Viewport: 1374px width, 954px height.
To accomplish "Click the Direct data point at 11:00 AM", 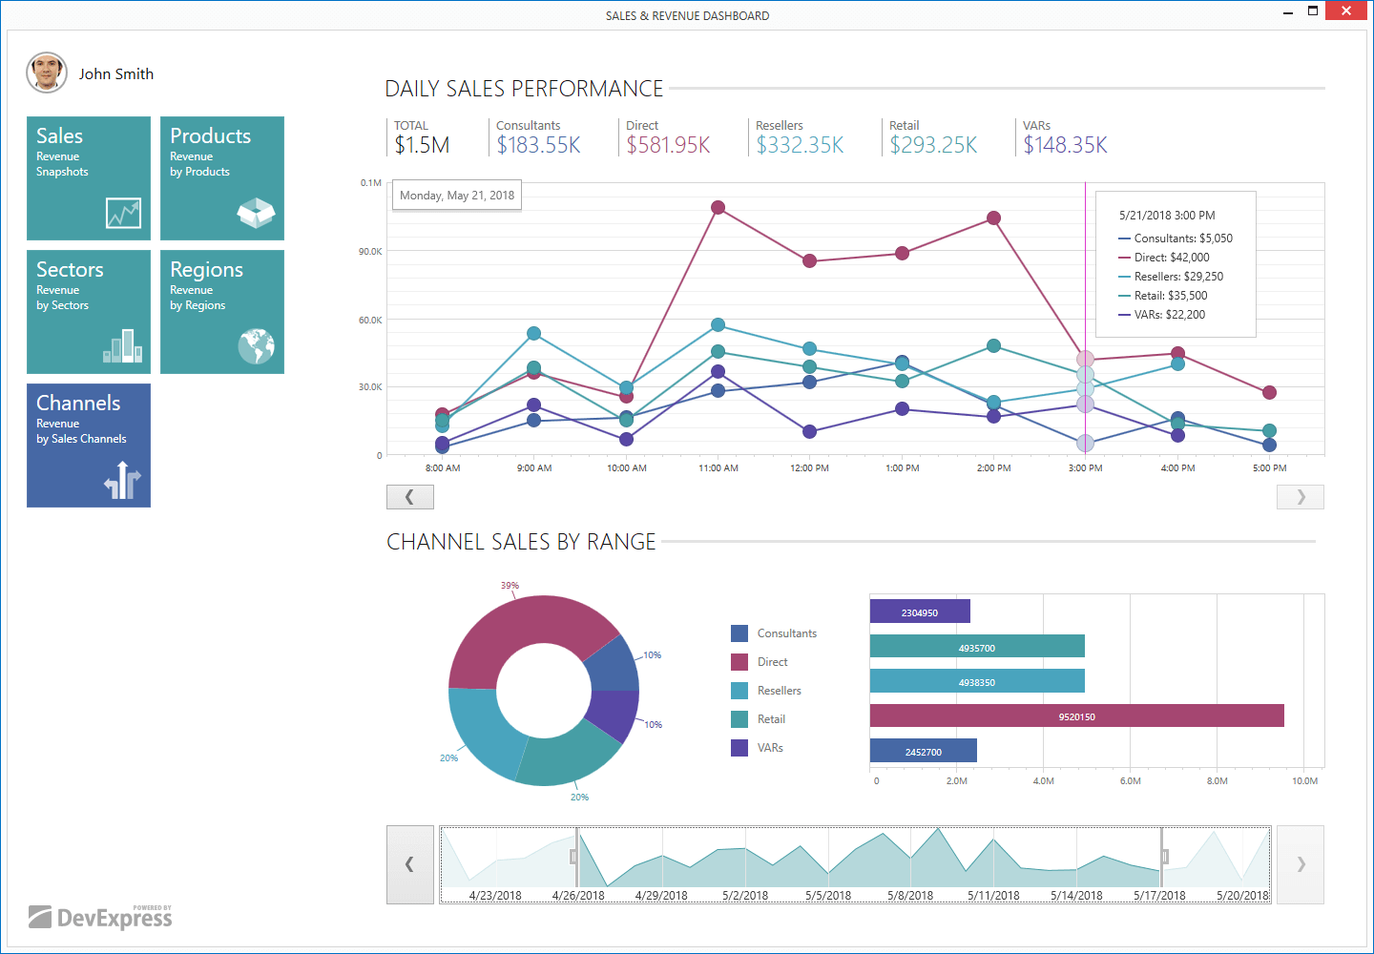I will click(x=718, y=206).
